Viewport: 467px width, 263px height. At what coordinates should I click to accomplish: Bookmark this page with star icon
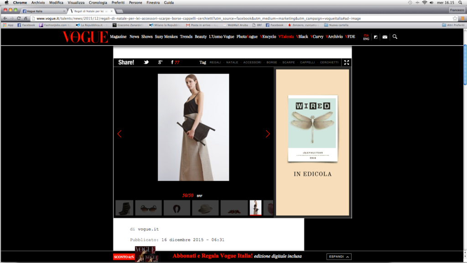[x=455, y=18]
